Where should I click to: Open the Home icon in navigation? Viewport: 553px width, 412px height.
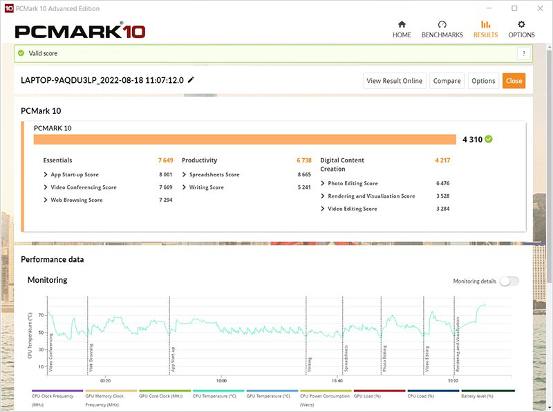pos(402,25)
